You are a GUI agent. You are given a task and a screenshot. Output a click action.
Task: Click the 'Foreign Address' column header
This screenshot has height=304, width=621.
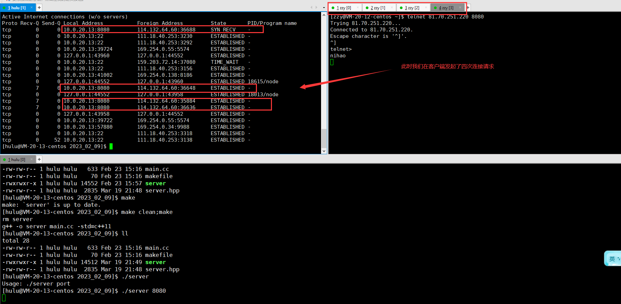[x=160, y=23]
